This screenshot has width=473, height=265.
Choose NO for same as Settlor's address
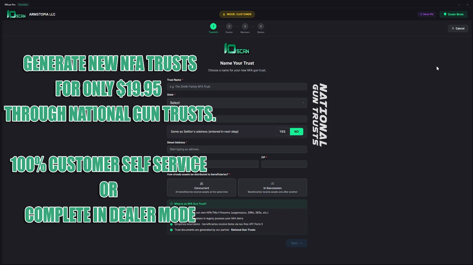(297, 132)
